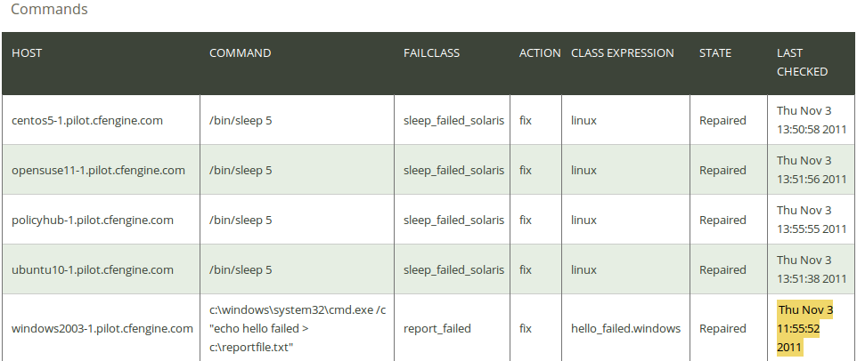Click /bin/sleep 5 in centos5-1 row
This screenshot has width=857, height=361.
point(241,121)
